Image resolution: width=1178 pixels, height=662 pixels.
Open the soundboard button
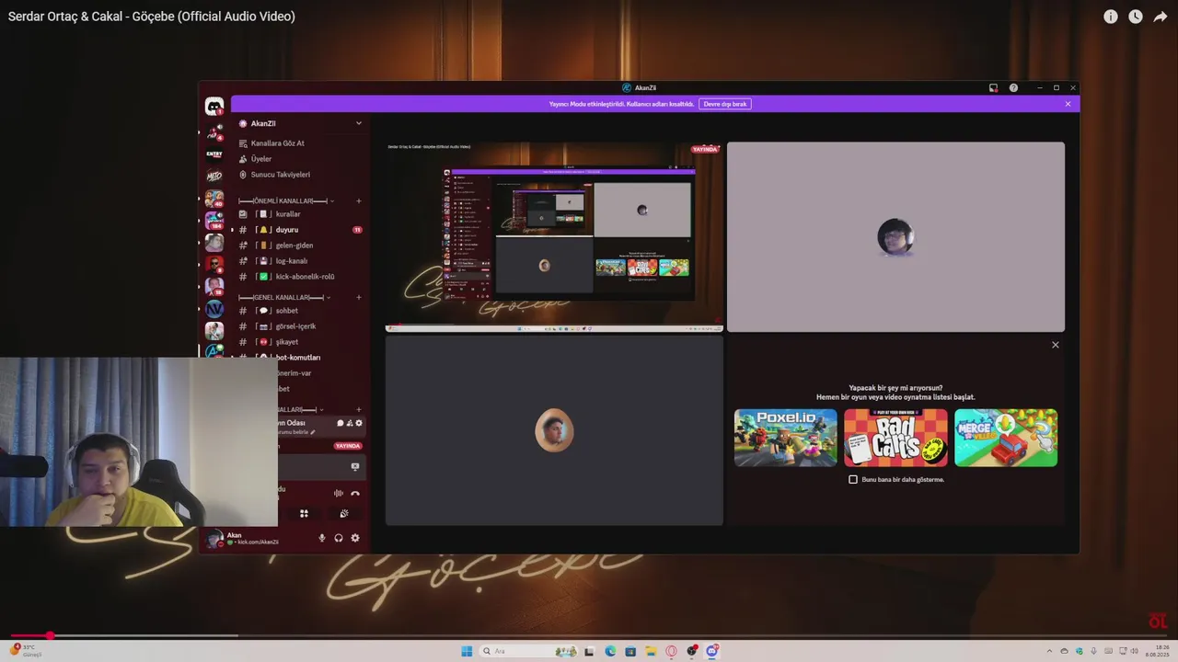pyautogui.click(x=343, y=514)
